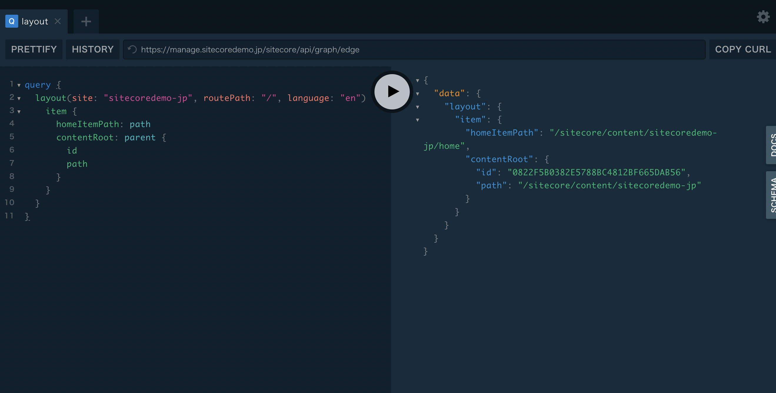The width and height of the screenshot is (776, 393).
Task: Collapse the response root brace
Action: pos(417,80)
